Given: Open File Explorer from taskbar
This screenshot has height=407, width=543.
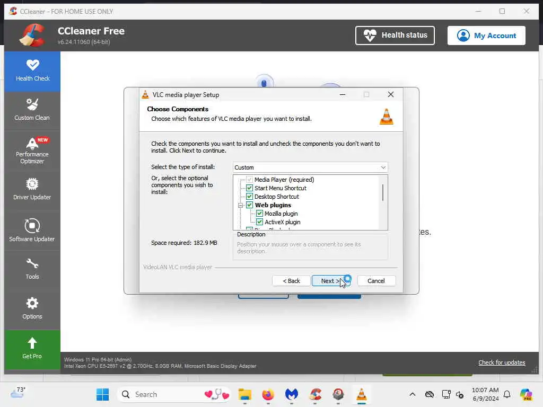Looking at the screenshot, I should pos(245,394).
